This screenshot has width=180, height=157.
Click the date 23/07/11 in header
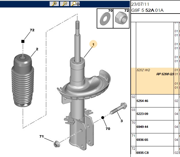140,4
